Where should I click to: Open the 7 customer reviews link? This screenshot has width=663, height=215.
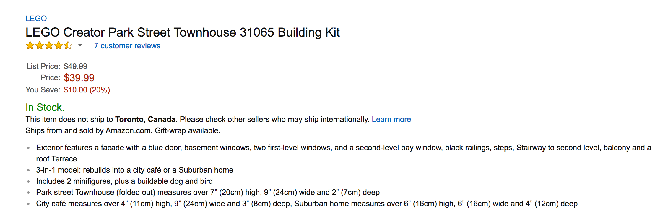127,46
